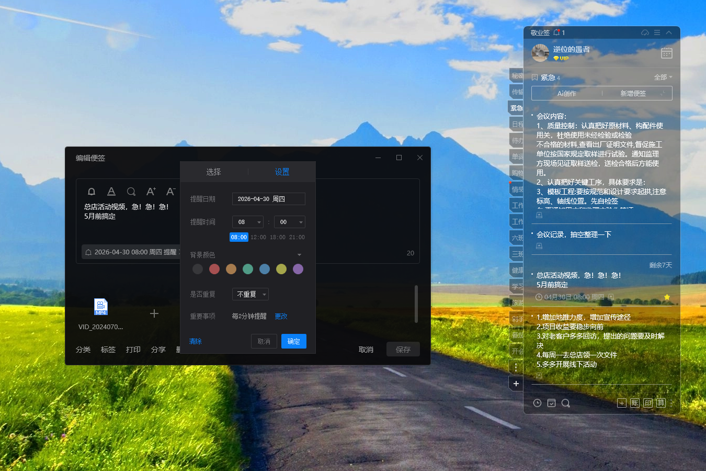This screenshot has width=706, height=471.
Task: Switch to the 选择 tab in the reminder popup
Action: (214, 172)
